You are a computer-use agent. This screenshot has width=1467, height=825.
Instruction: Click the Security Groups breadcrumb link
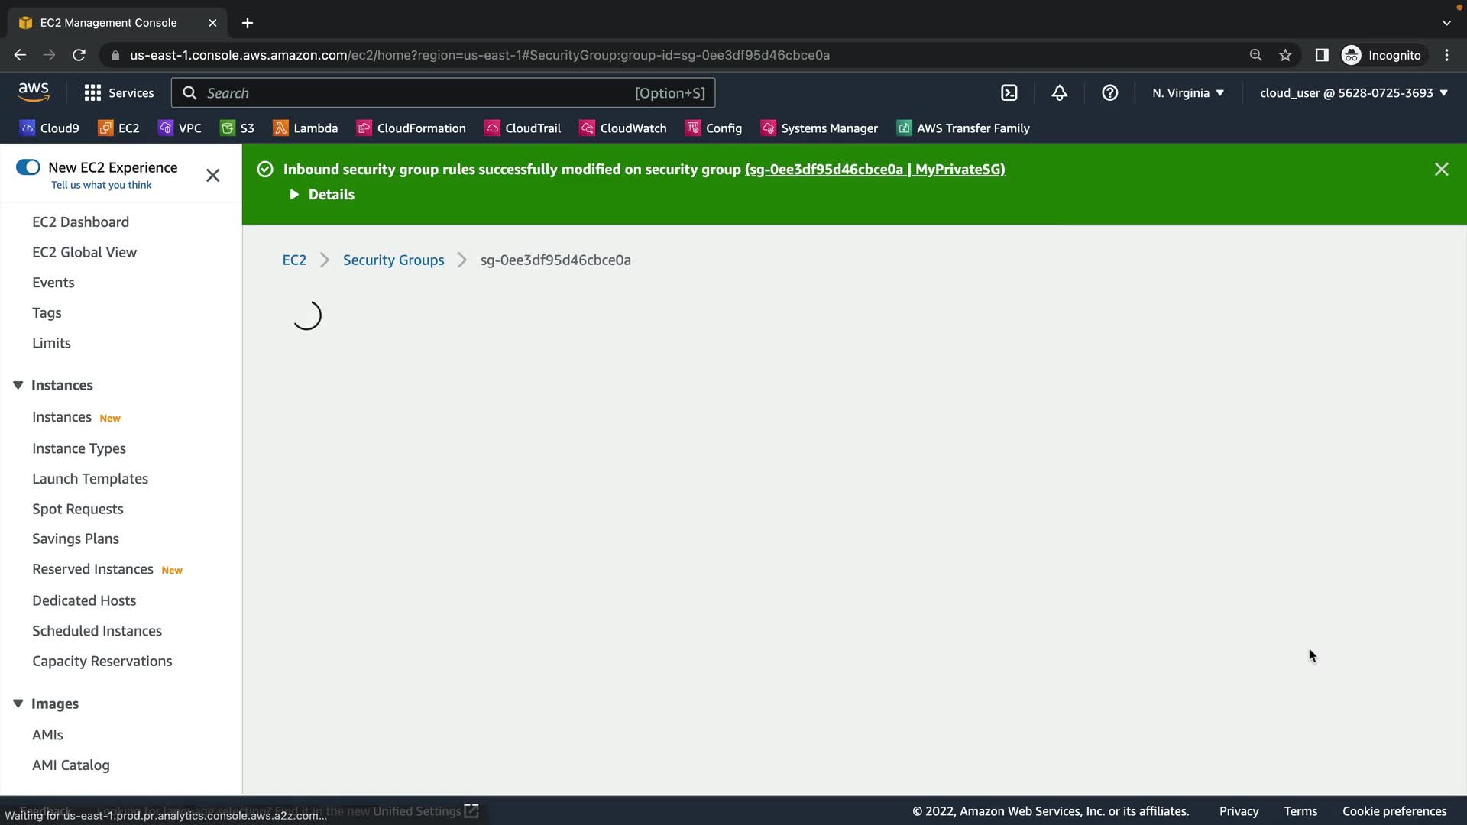pyautogui.click(x=393, y=260)
